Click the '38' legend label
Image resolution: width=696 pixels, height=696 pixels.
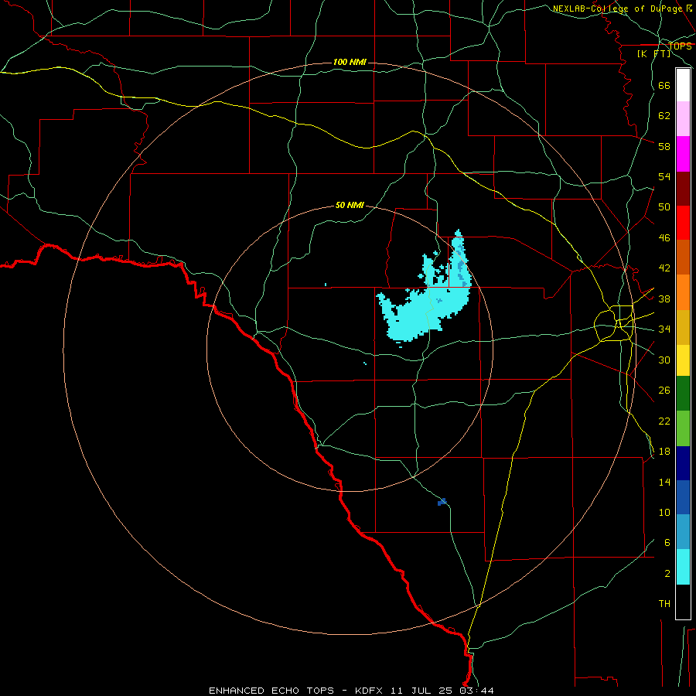pos(664,299)
